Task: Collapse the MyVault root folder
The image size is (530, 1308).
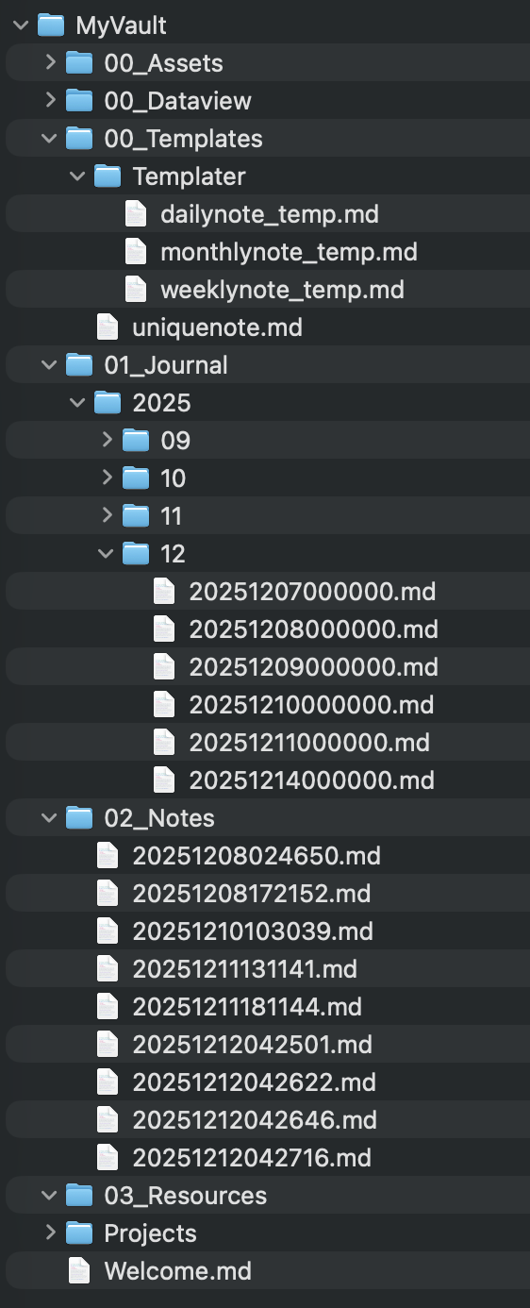Action: (x=21, y=25)
